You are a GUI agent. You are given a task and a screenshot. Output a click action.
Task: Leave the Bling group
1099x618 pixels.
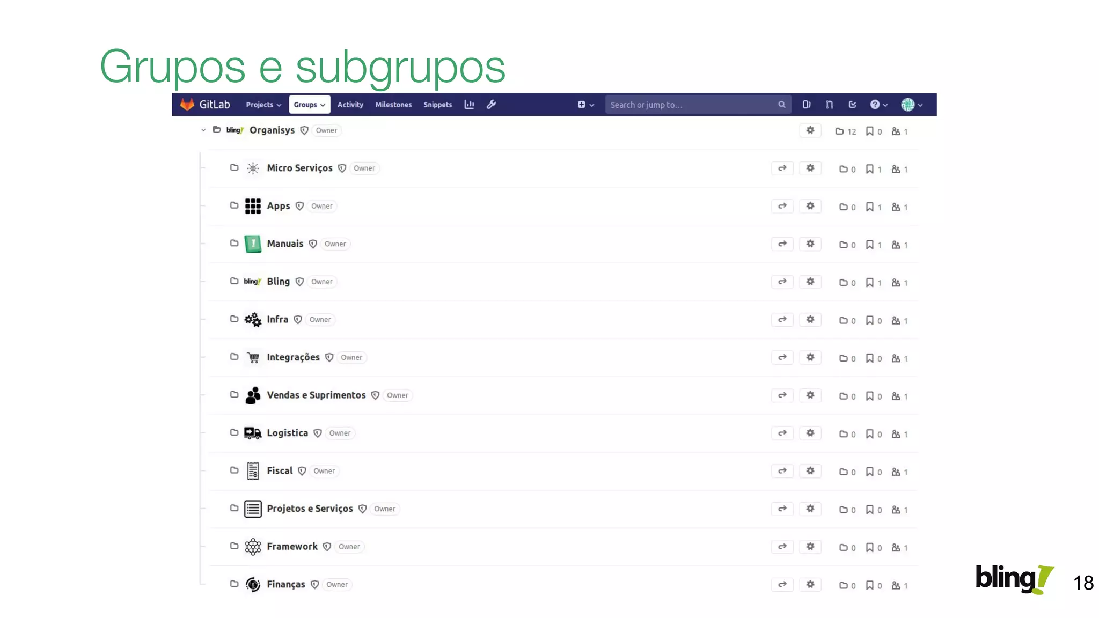pos(782,282)
